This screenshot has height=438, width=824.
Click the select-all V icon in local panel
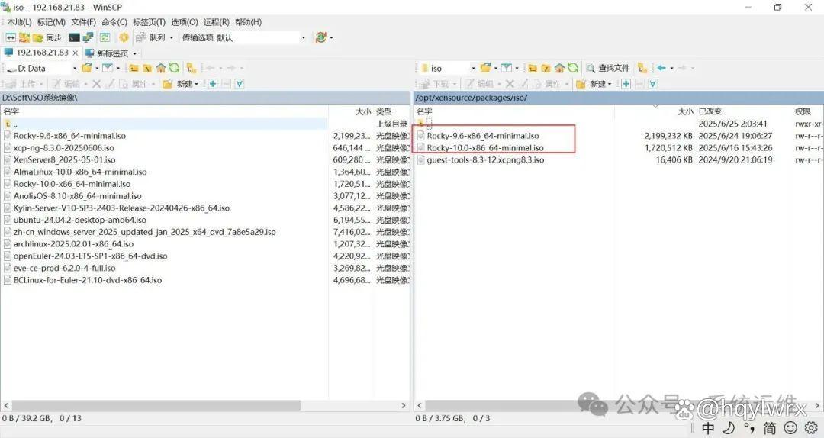(239, 84)
